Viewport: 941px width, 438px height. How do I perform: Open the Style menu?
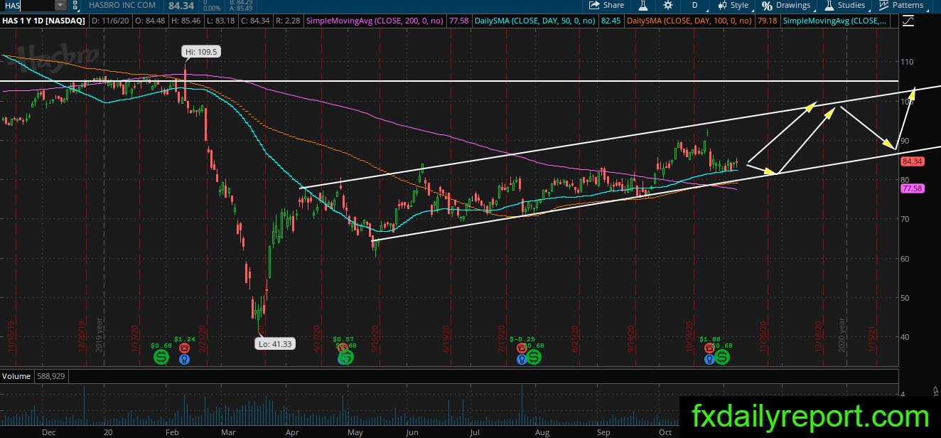click(x=733, y=5)
